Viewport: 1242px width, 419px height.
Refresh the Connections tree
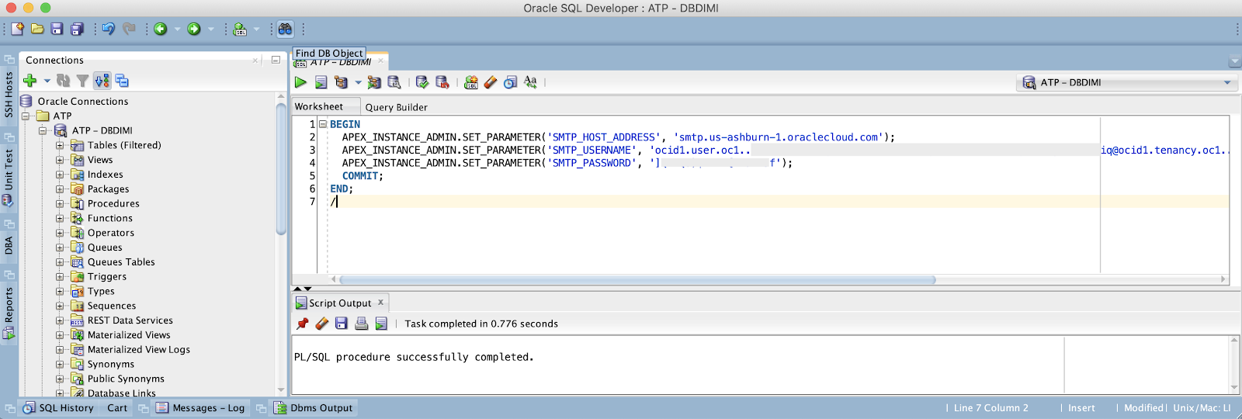[64, 81]
